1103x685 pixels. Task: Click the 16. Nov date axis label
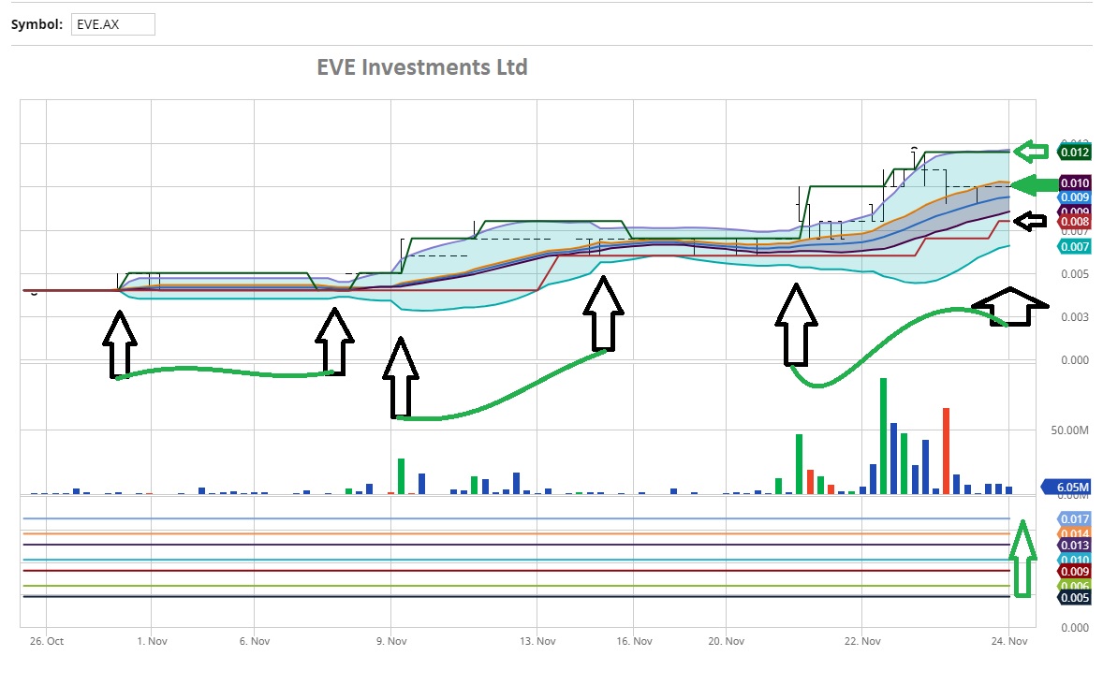click(634, 641)
